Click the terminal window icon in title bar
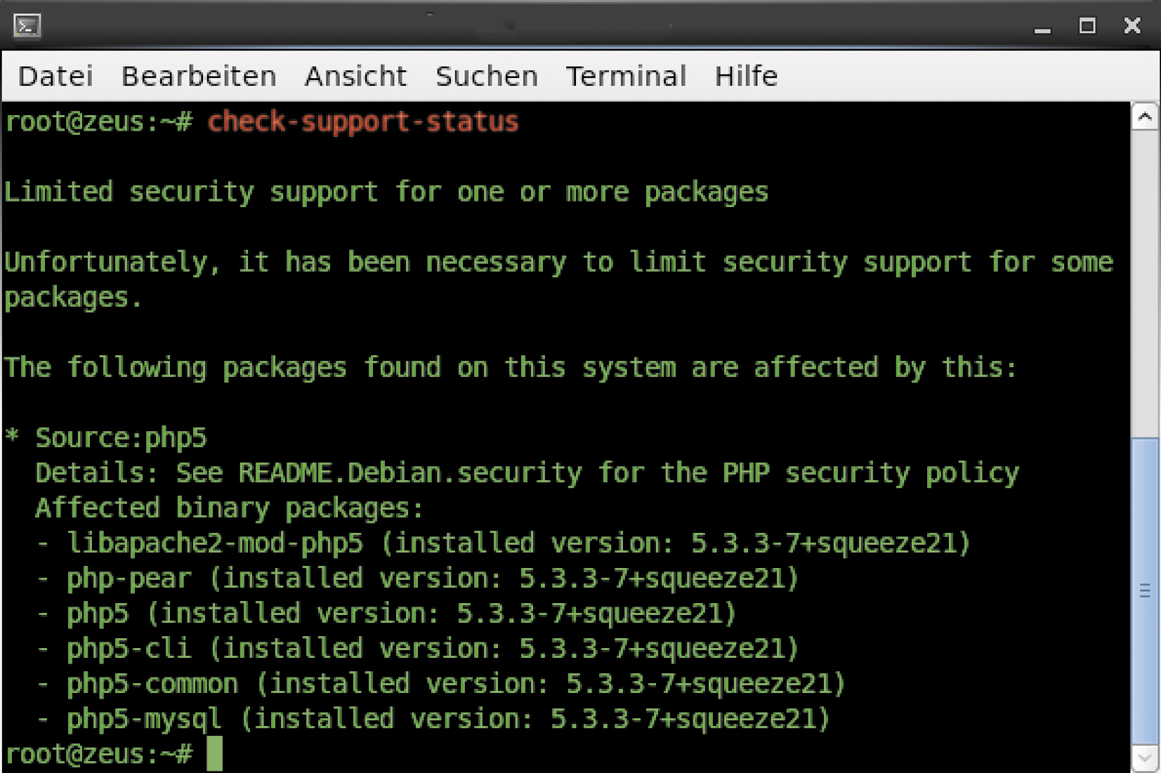 27,26
